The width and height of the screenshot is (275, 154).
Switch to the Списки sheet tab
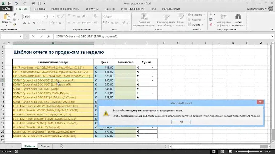click(45, 146)
